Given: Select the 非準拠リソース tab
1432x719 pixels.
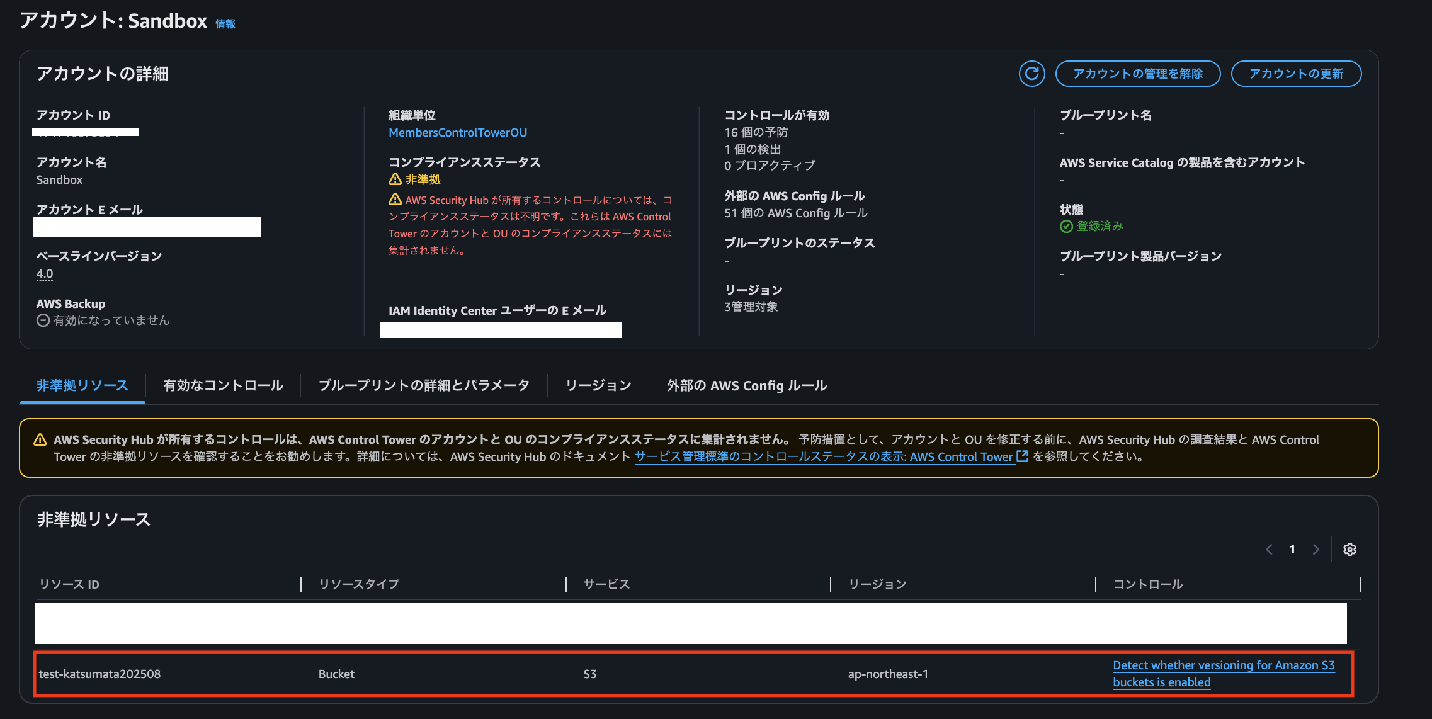Looking at the screenshot, I should (82, 385).
